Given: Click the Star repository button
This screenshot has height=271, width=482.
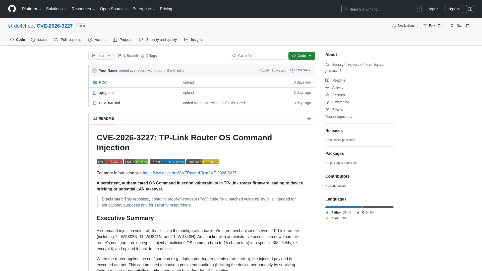Looking at the screenshot, I should point(460,26).
